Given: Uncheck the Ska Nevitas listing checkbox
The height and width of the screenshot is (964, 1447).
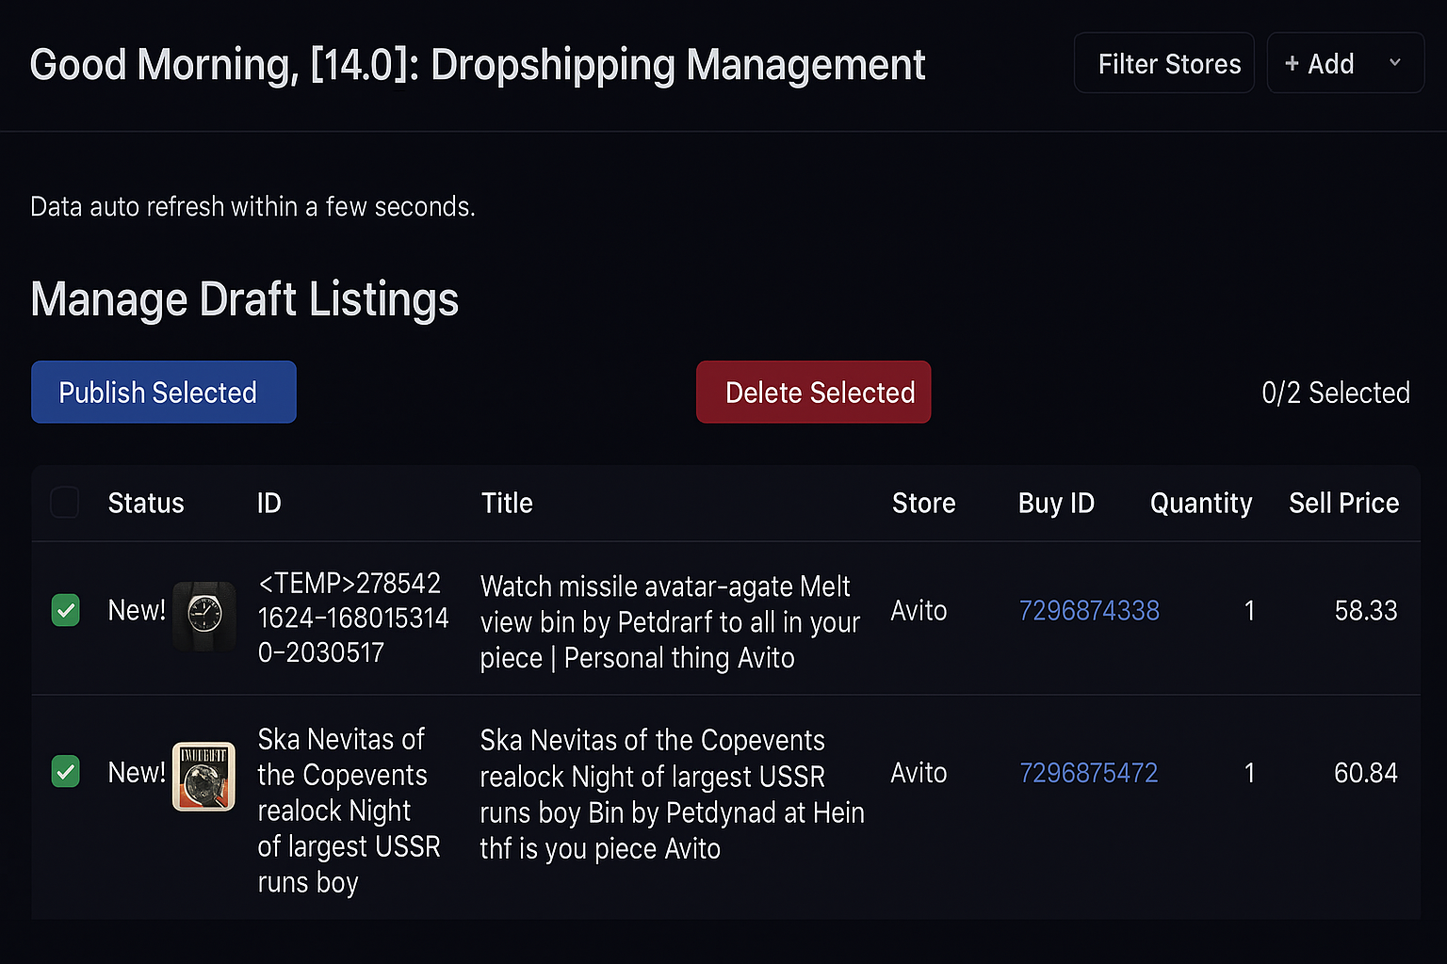Looking at the screenshot, I should tap(65, 772).
